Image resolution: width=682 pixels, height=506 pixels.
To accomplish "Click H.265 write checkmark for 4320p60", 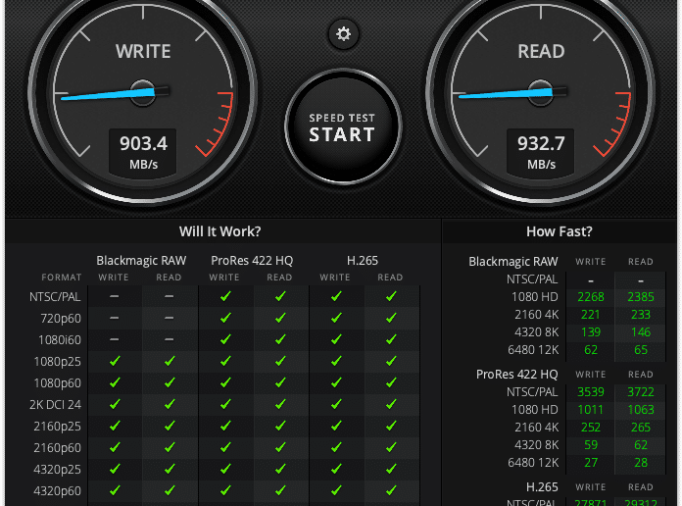I will pyautogui.click(x=336, y=490).
